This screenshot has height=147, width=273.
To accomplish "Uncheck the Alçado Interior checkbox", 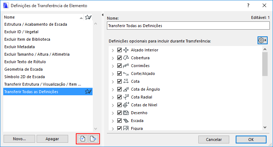I will pos(119,50).
